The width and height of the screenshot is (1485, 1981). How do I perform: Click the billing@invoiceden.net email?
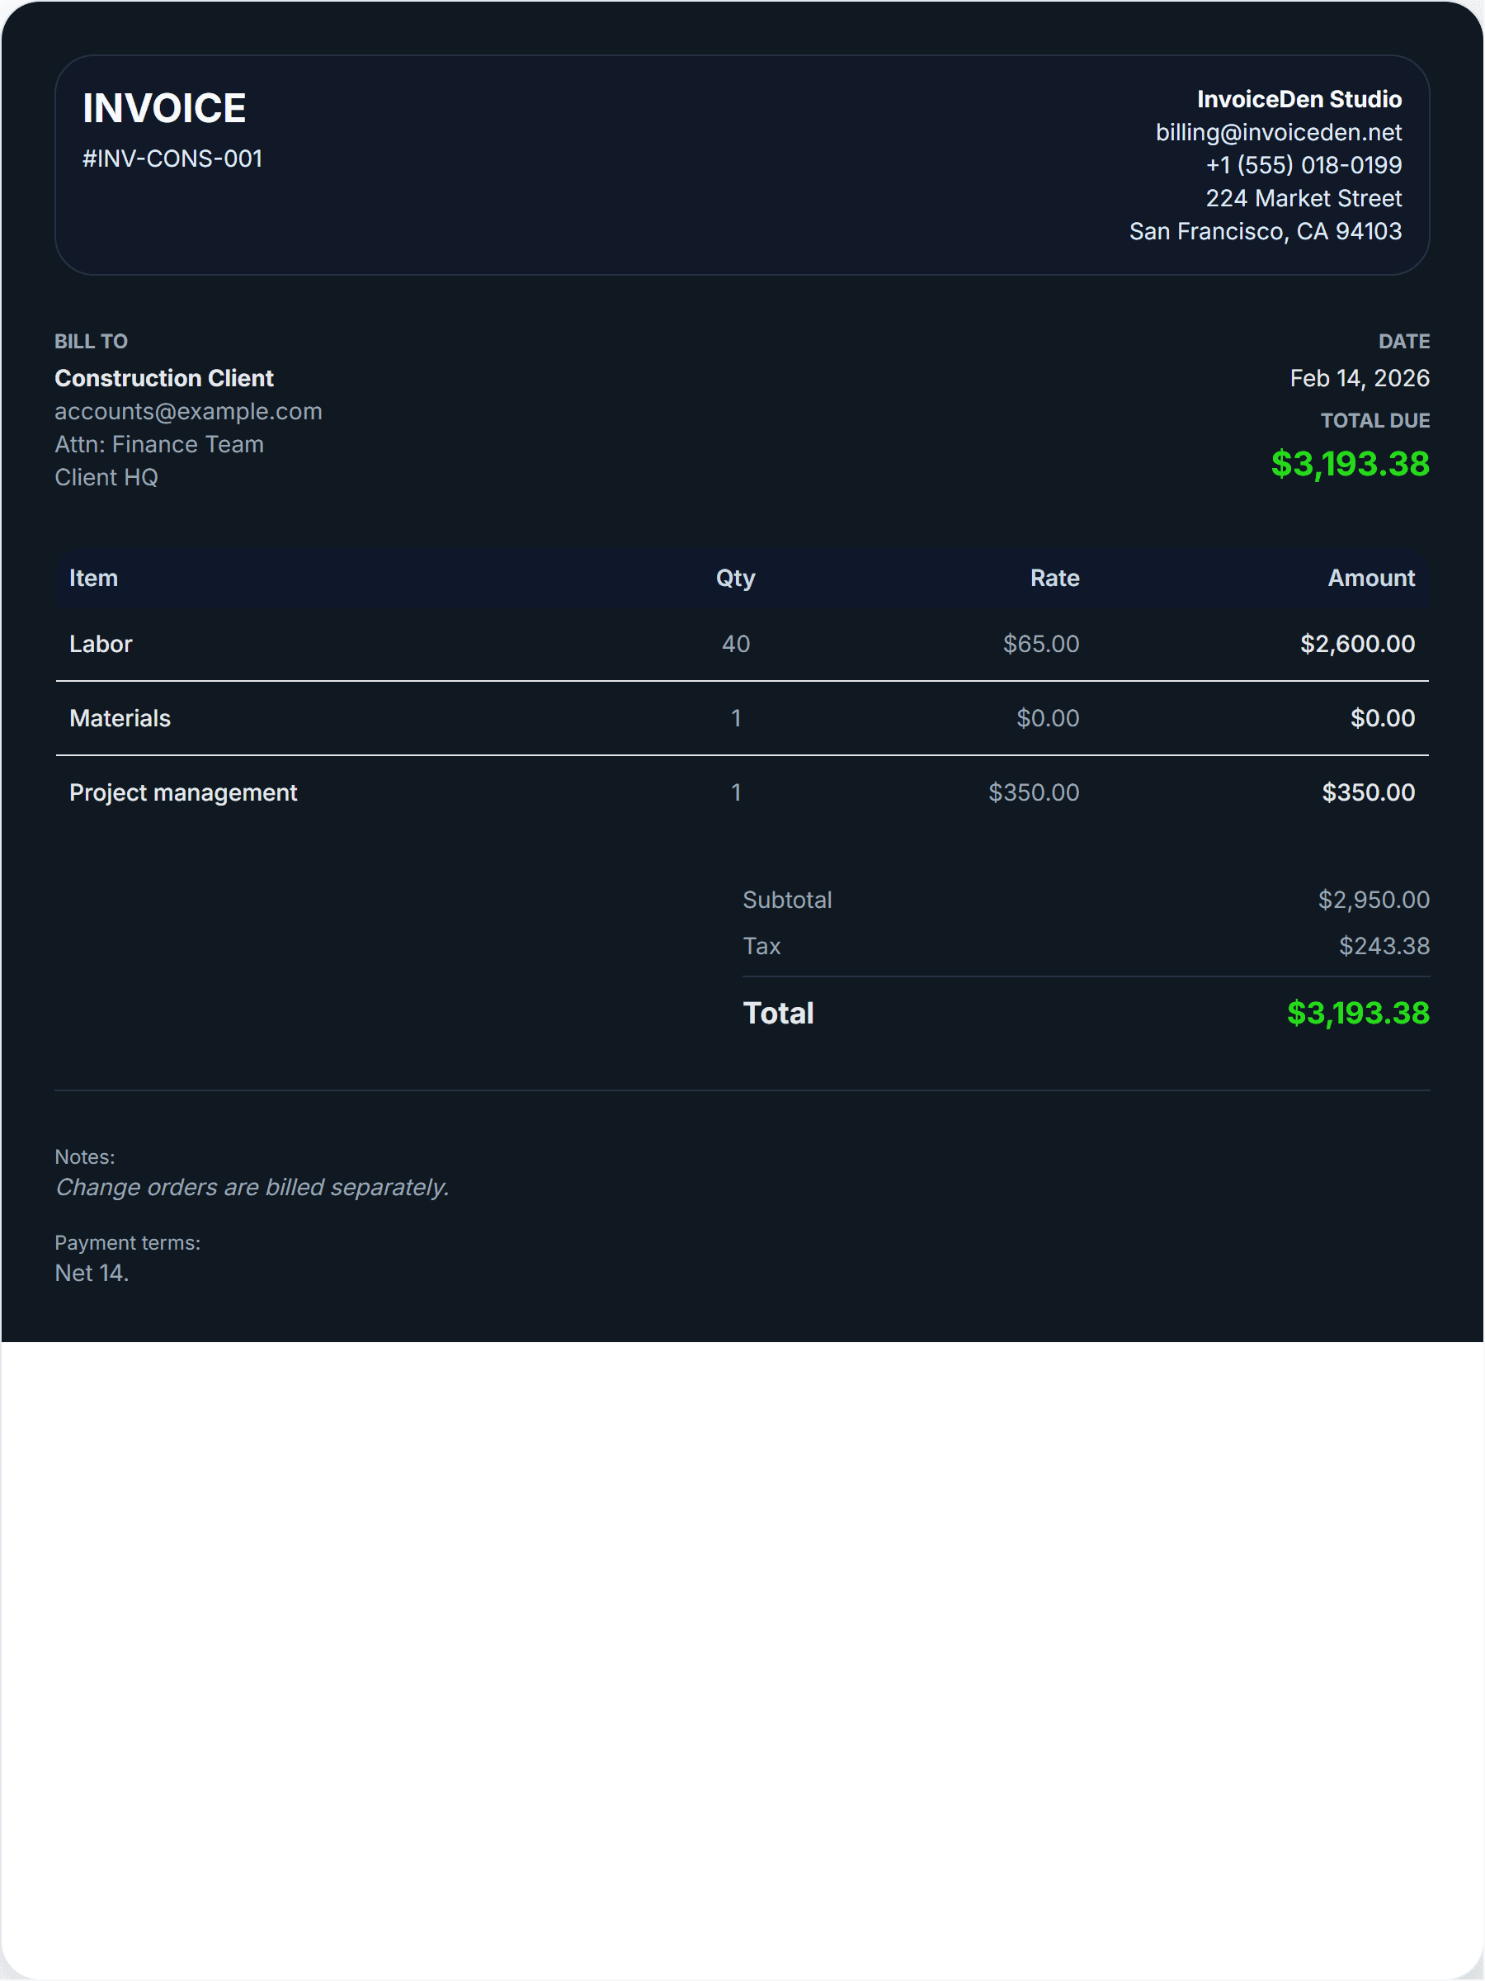coord(1277,133)
